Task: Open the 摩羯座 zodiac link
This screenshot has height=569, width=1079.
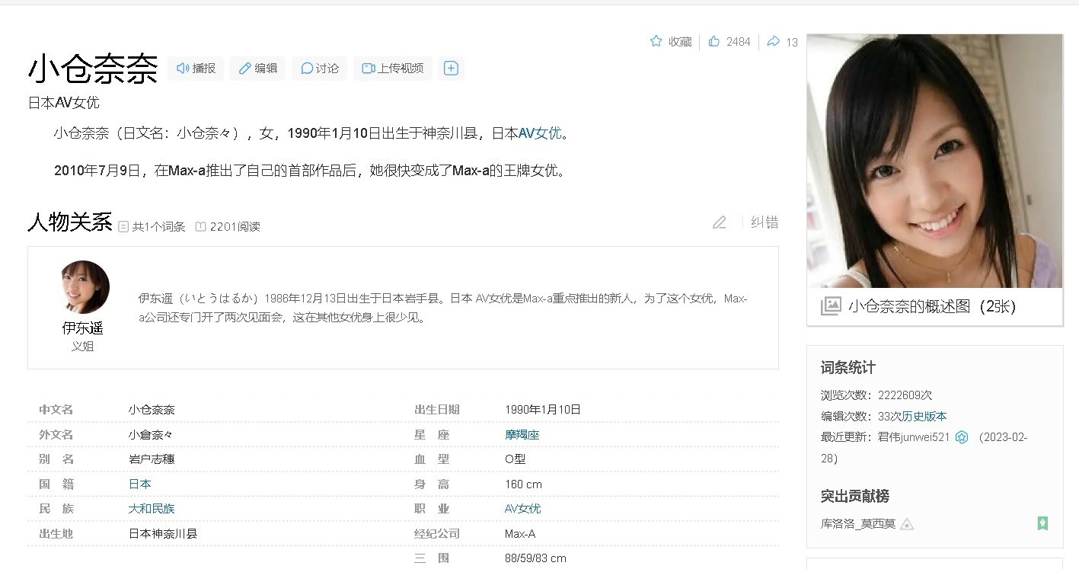Action: click(x=522, y=435)
